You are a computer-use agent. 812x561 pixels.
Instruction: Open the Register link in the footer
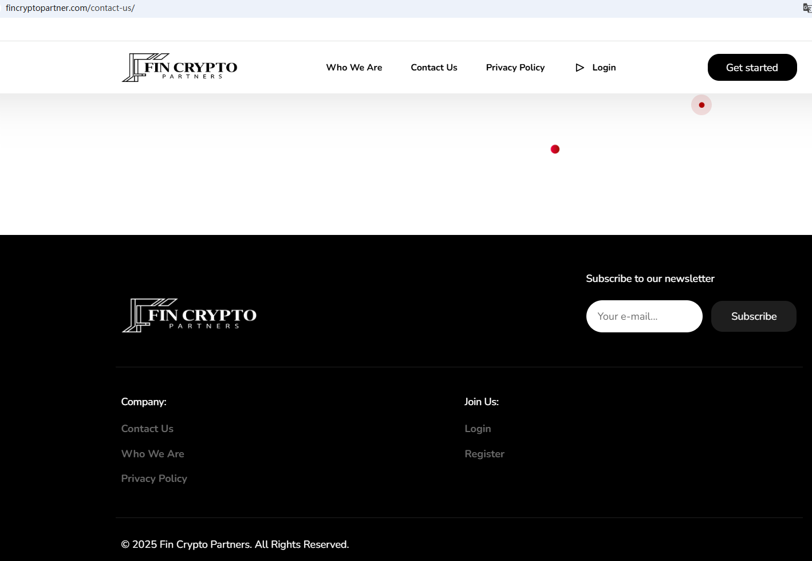[484, 454]
